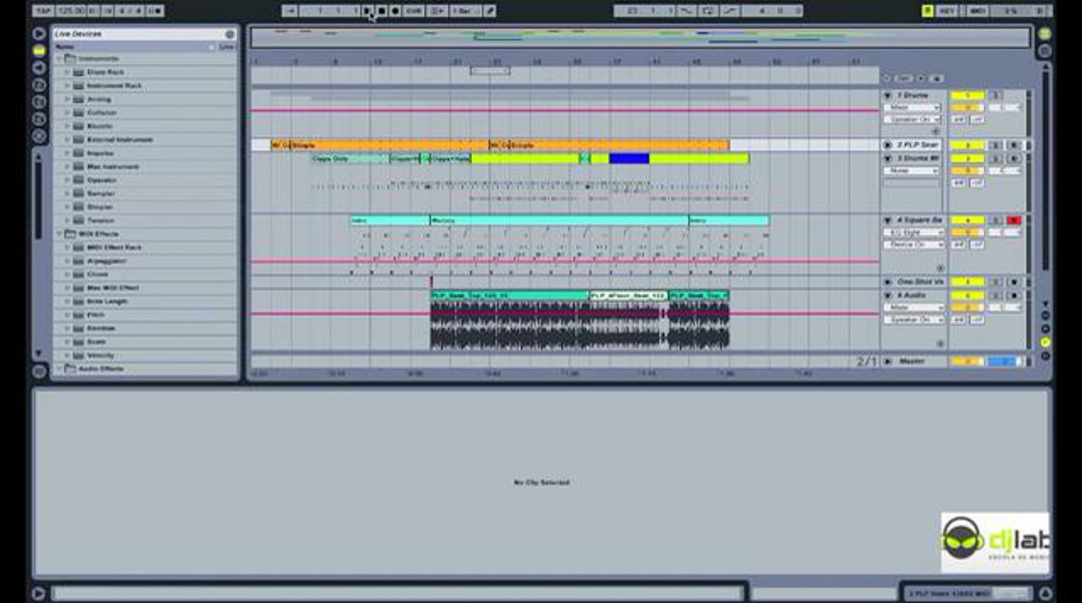Expand the Drum Rack device entry

point(67,72)
